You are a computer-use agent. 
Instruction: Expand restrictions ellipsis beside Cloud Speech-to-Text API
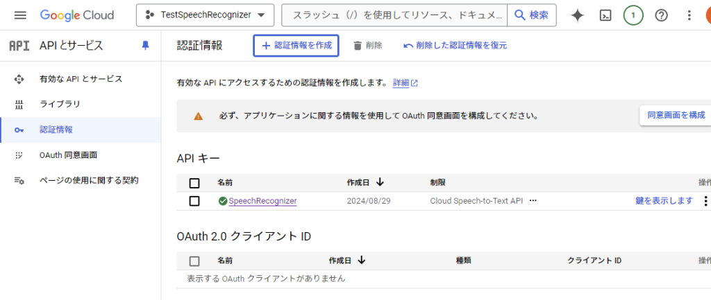533,201
